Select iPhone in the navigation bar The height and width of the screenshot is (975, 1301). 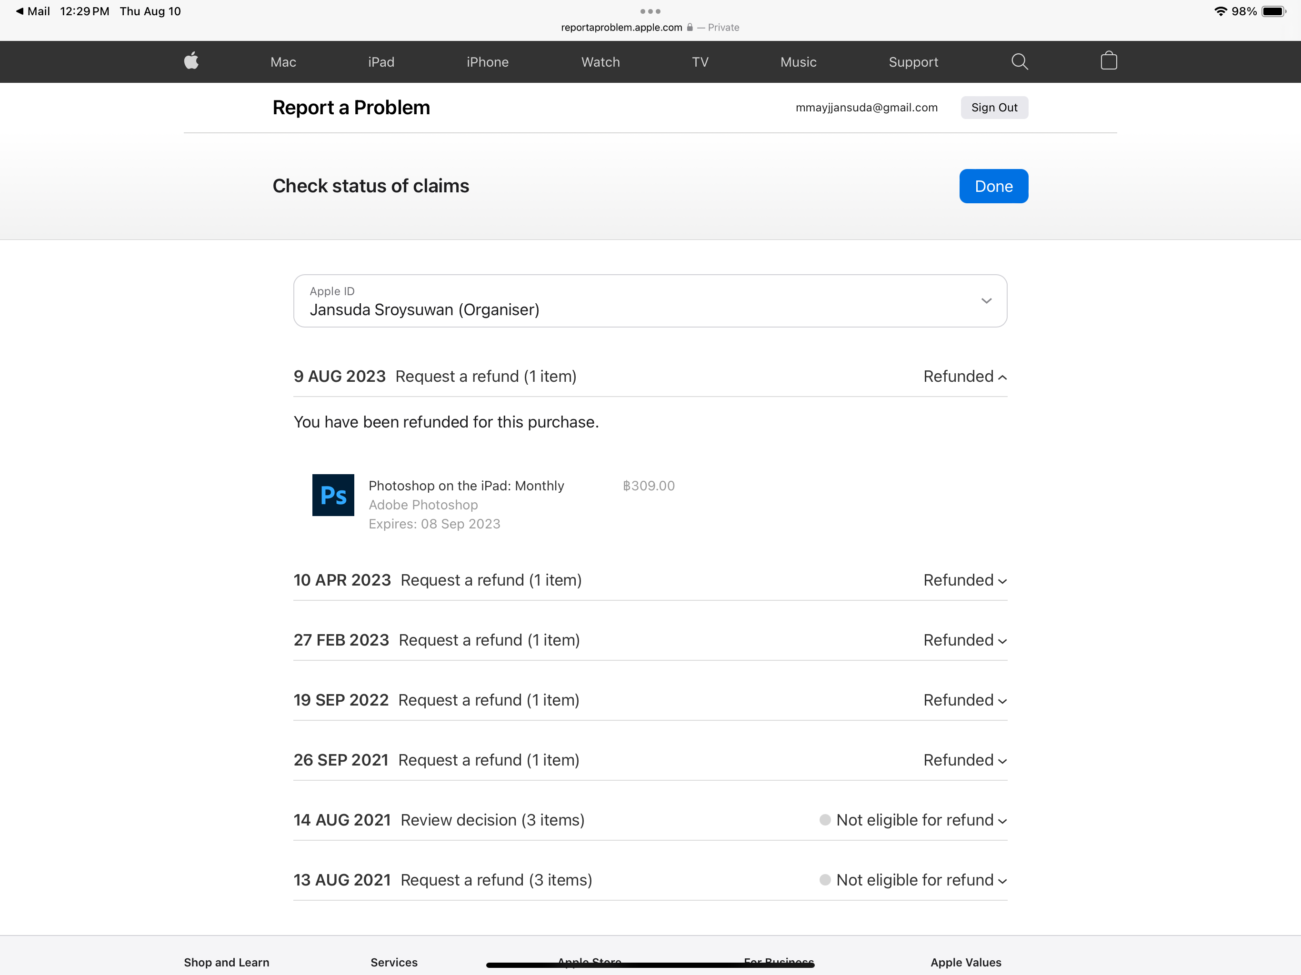coord(487,62)
